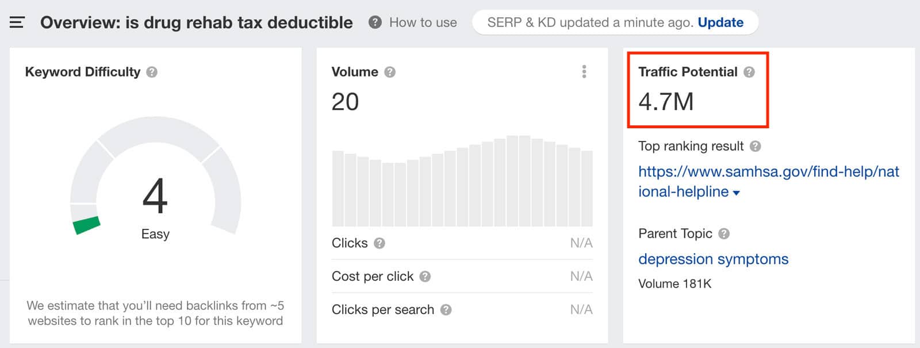Image resolution: width=920 pixels, height=348 pixels.
Task: Open the hamburger menu icon
Action: [17, 22]
